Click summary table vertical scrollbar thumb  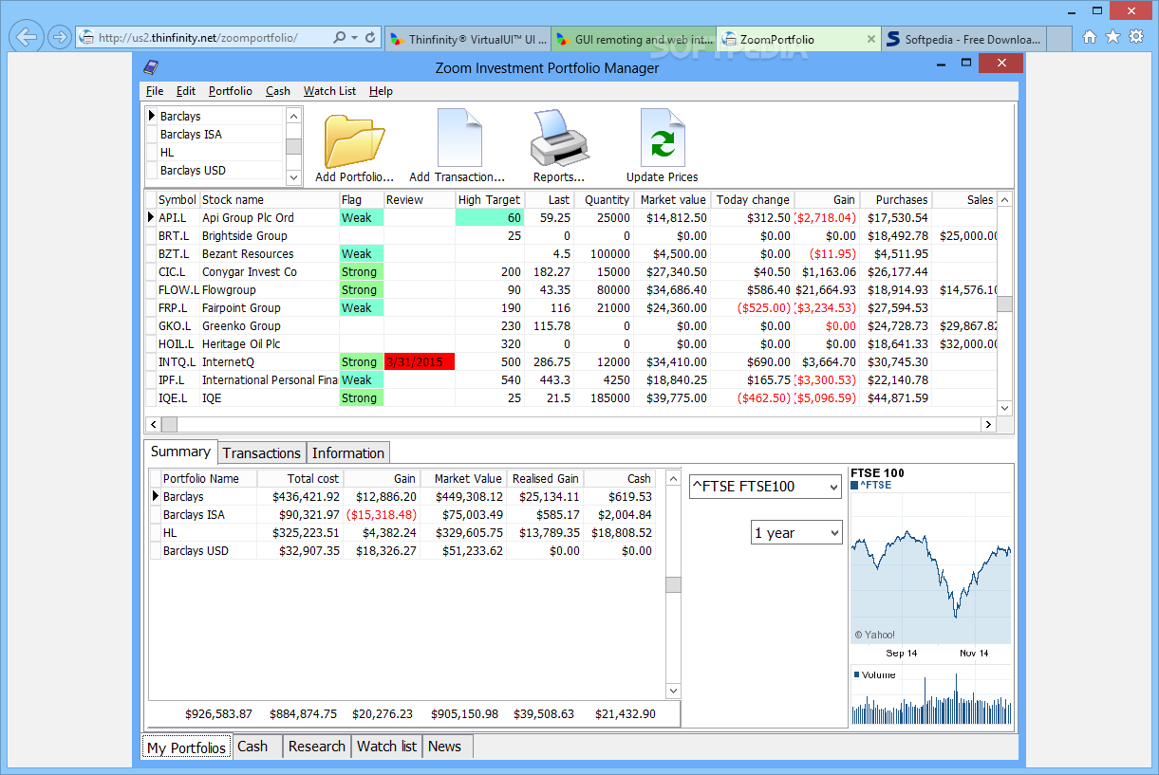point(673,585)
